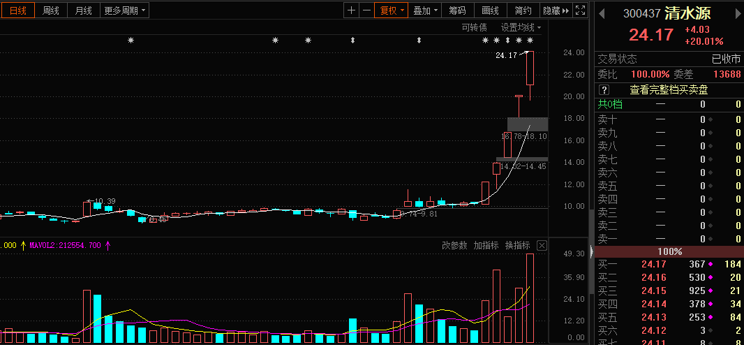This screenshot has width=744, height=345.
Task: Click 换指标 to switch indicator
Action: [517, 245]
